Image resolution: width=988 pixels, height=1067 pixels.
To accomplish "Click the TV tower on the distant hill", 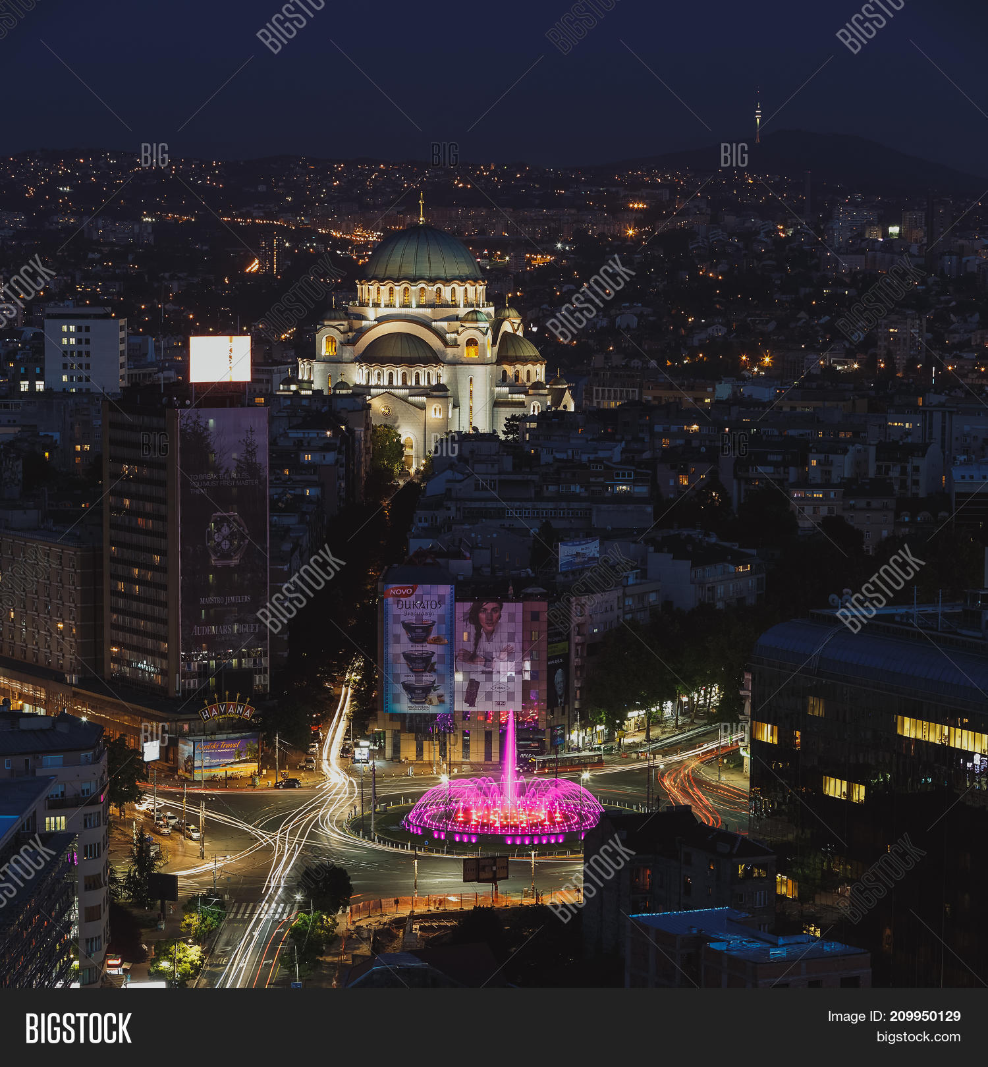I will [757, 122].
